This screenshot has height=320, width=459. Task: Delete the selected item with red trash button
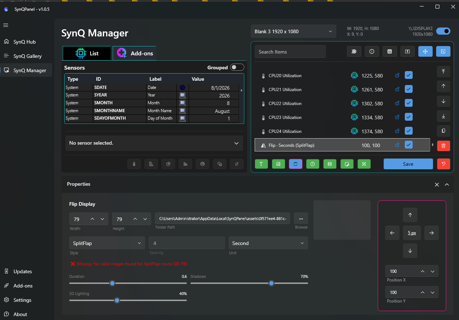pos(444,146)
